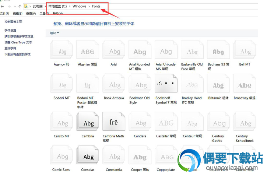Image resolution: width=267 pixels, height=172 pixels.
Task: Open 查找字符 link
Action: [x=10, y=48]
